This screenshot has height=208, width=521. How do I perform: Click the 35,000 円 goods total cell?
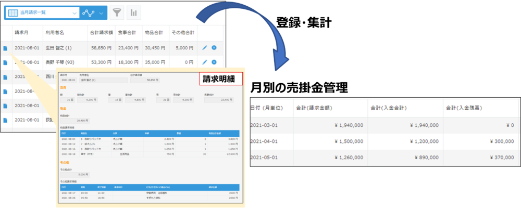point(155,62)
